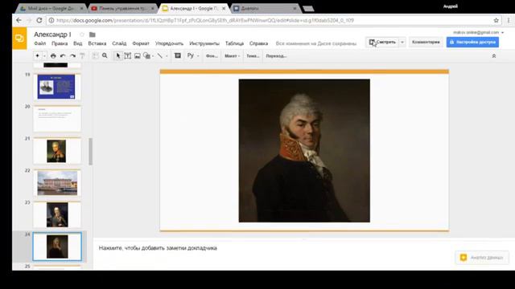
Task: Insert an image from toolbar
Action: [138, 56]
